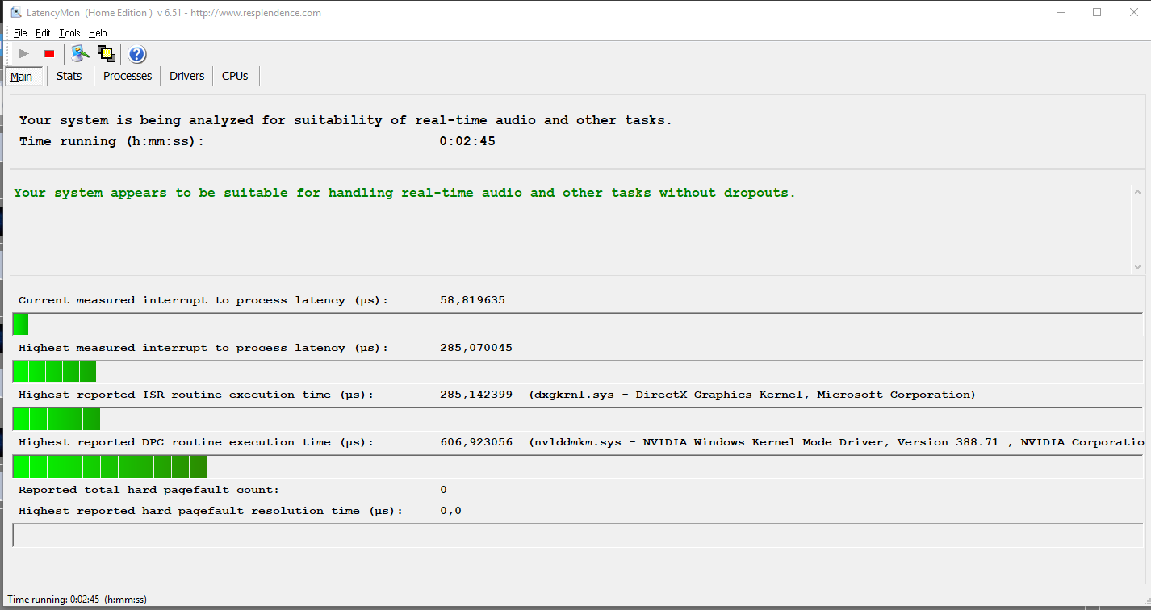
Task: Minimize the LatencyMon window
Action: pyautogui.click(x=1060, y=12)
